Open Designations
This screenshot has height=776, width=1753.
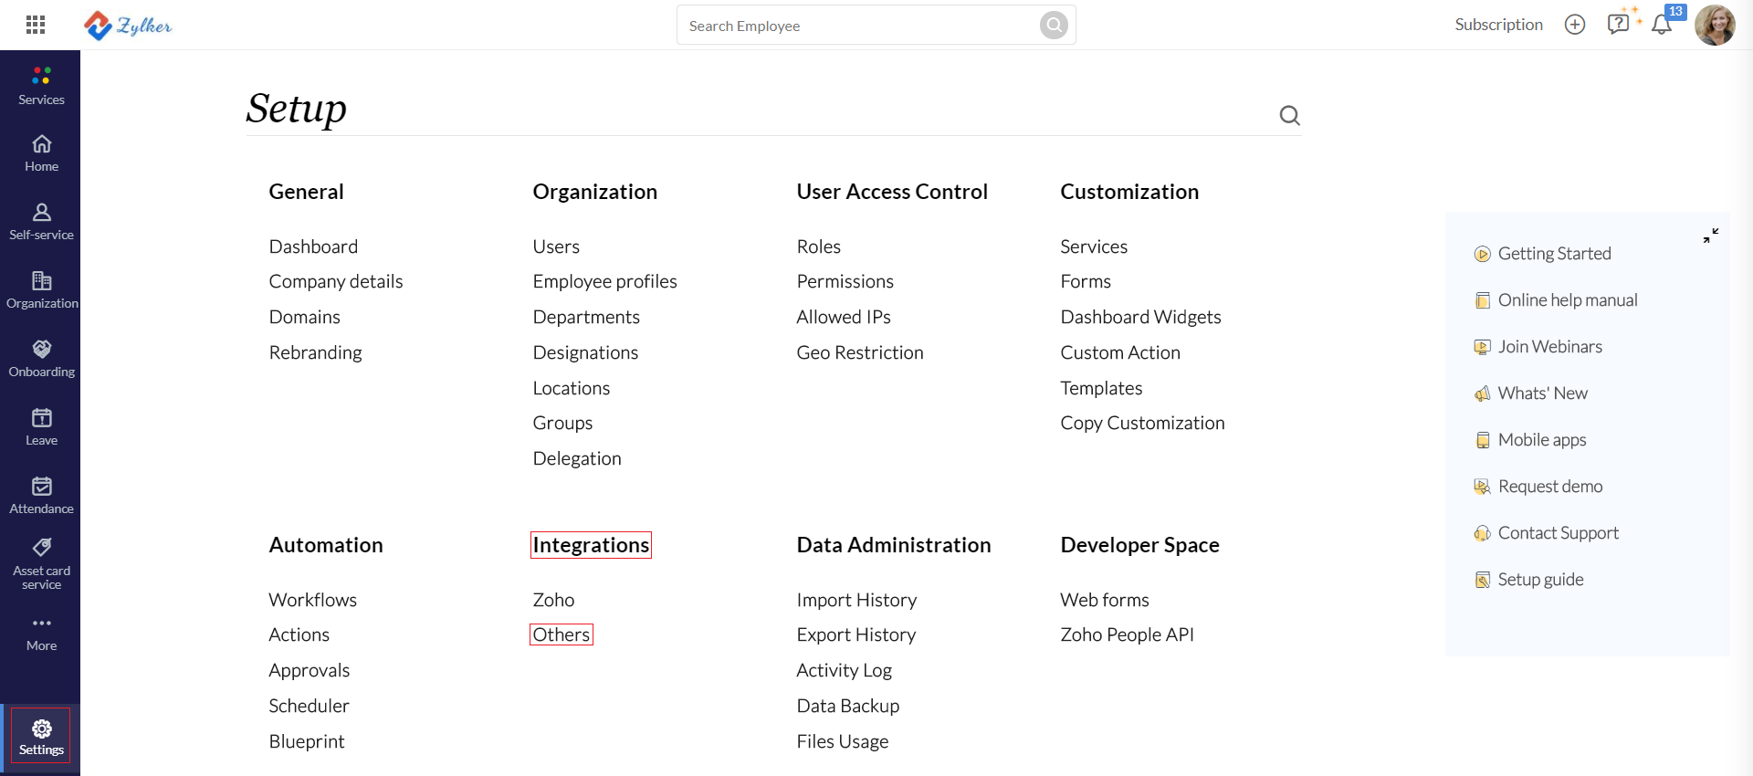585,352
